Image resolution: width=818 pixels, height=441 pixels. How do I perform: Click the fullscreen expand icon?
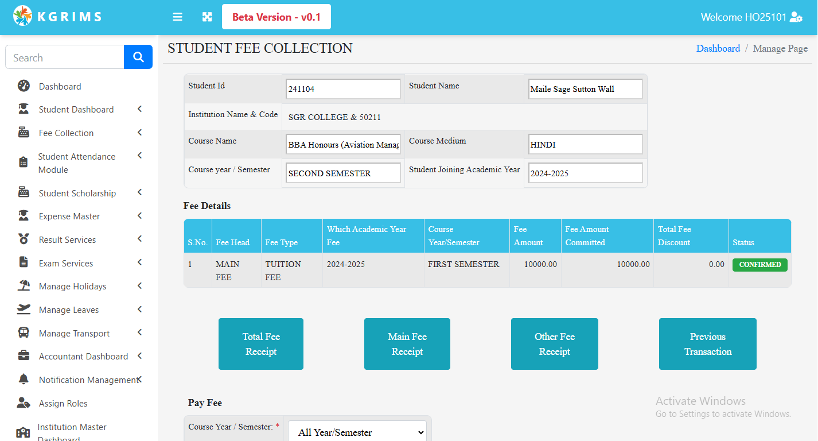click(207, 17)
